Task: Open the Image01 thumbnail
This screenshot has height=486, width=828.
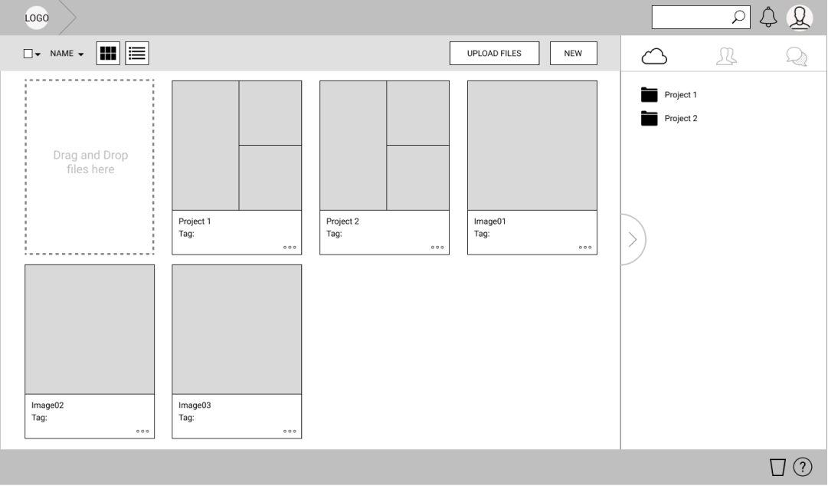Action: pos(532,146)
